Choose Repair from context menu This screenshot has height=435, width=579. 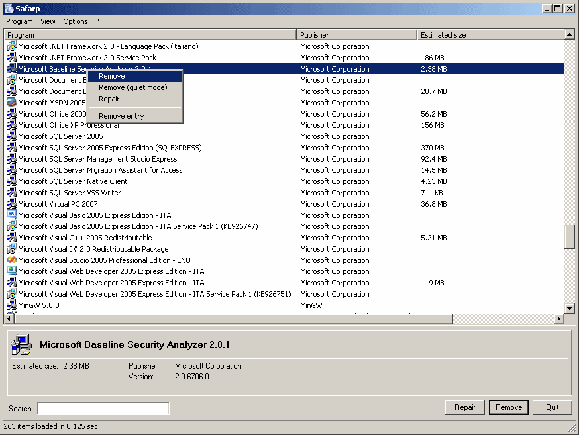pos(134,99)
